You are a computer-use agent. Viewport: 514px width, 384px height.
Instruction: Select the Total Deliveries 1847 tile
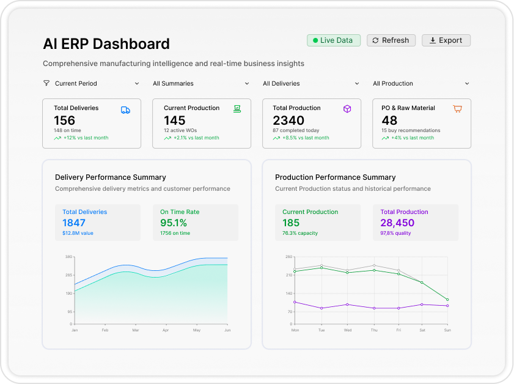[x=98, y=223]
